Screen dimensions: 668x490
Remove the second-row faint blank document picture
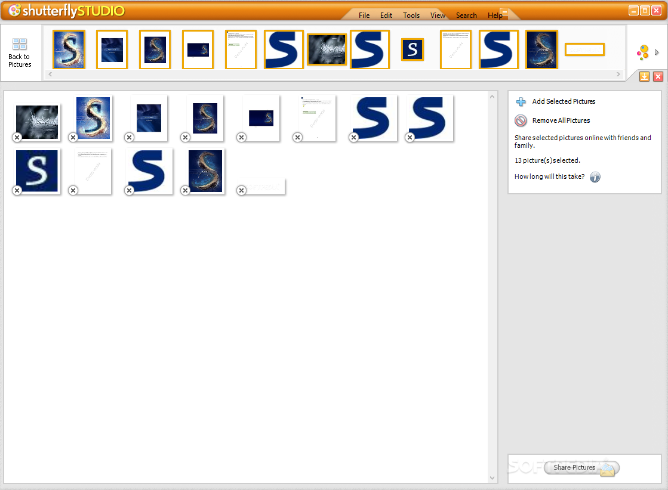point(73,191)
